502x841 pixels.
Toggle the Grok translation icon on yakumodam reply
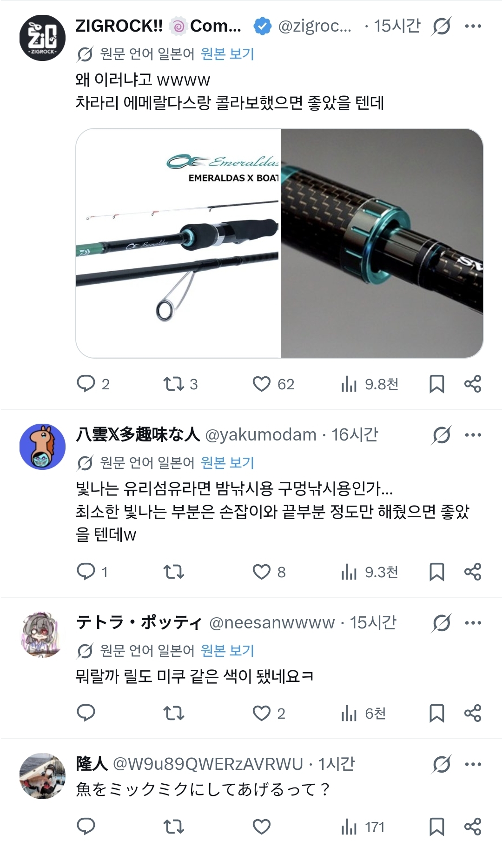(x=441, y=435)
